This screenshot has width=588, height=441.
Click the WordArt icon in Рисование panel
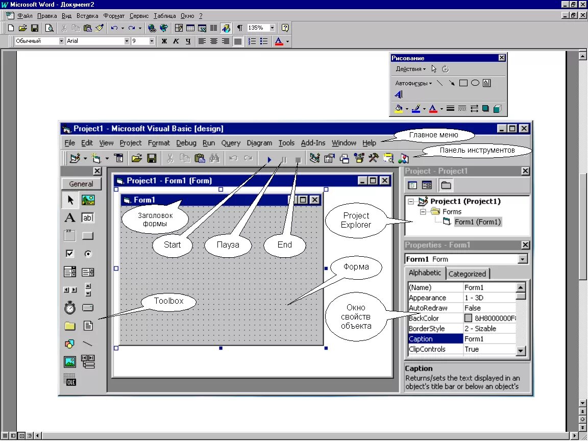(399, 94)
